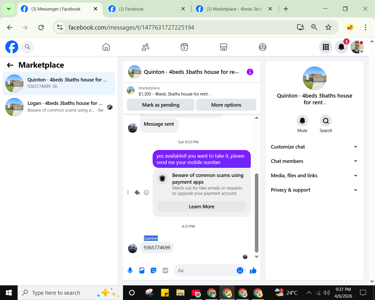Open the nine-dot Facebook menu grid
The image size is (375, 300).
click(x=326, y=47)
